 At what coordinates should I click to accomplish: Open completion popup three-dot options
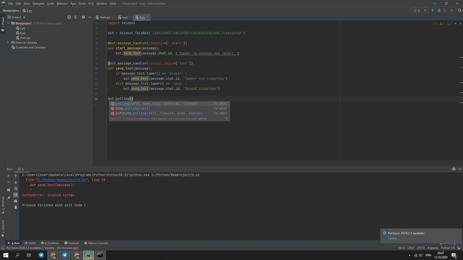(227, 118)
